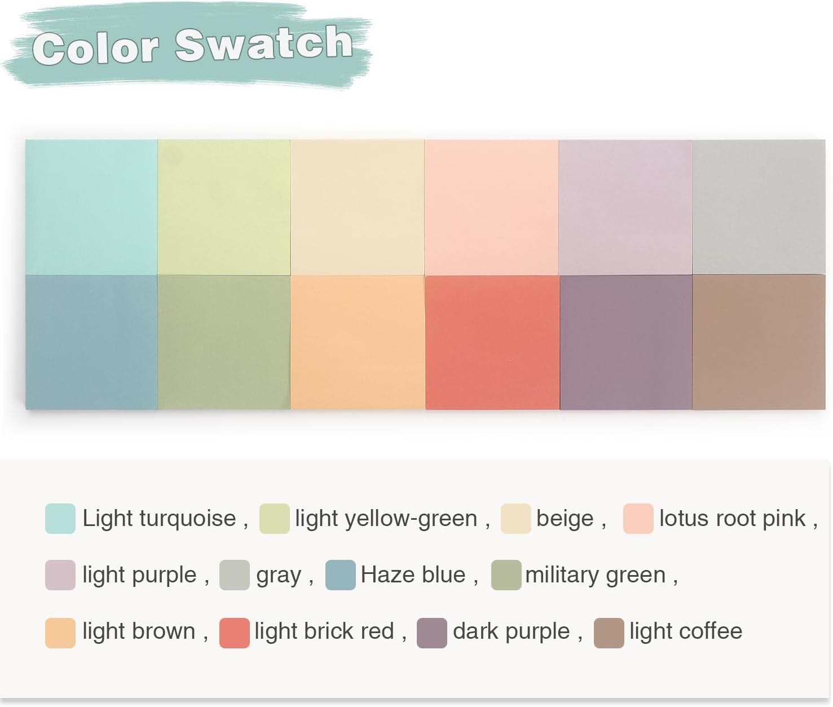
Task: Click the 'lotus root pink' text label
Action: pos(732,519)
